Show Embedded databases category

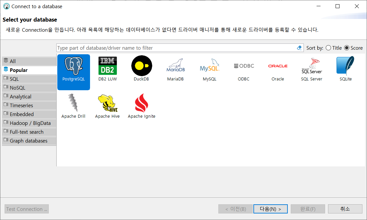[x=29, y=114]
